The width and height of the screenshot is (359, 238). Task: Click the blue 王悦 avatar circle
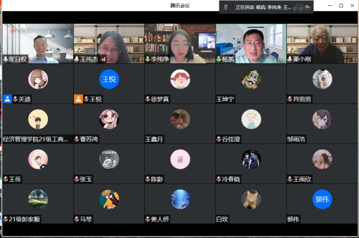pos(109,79)
